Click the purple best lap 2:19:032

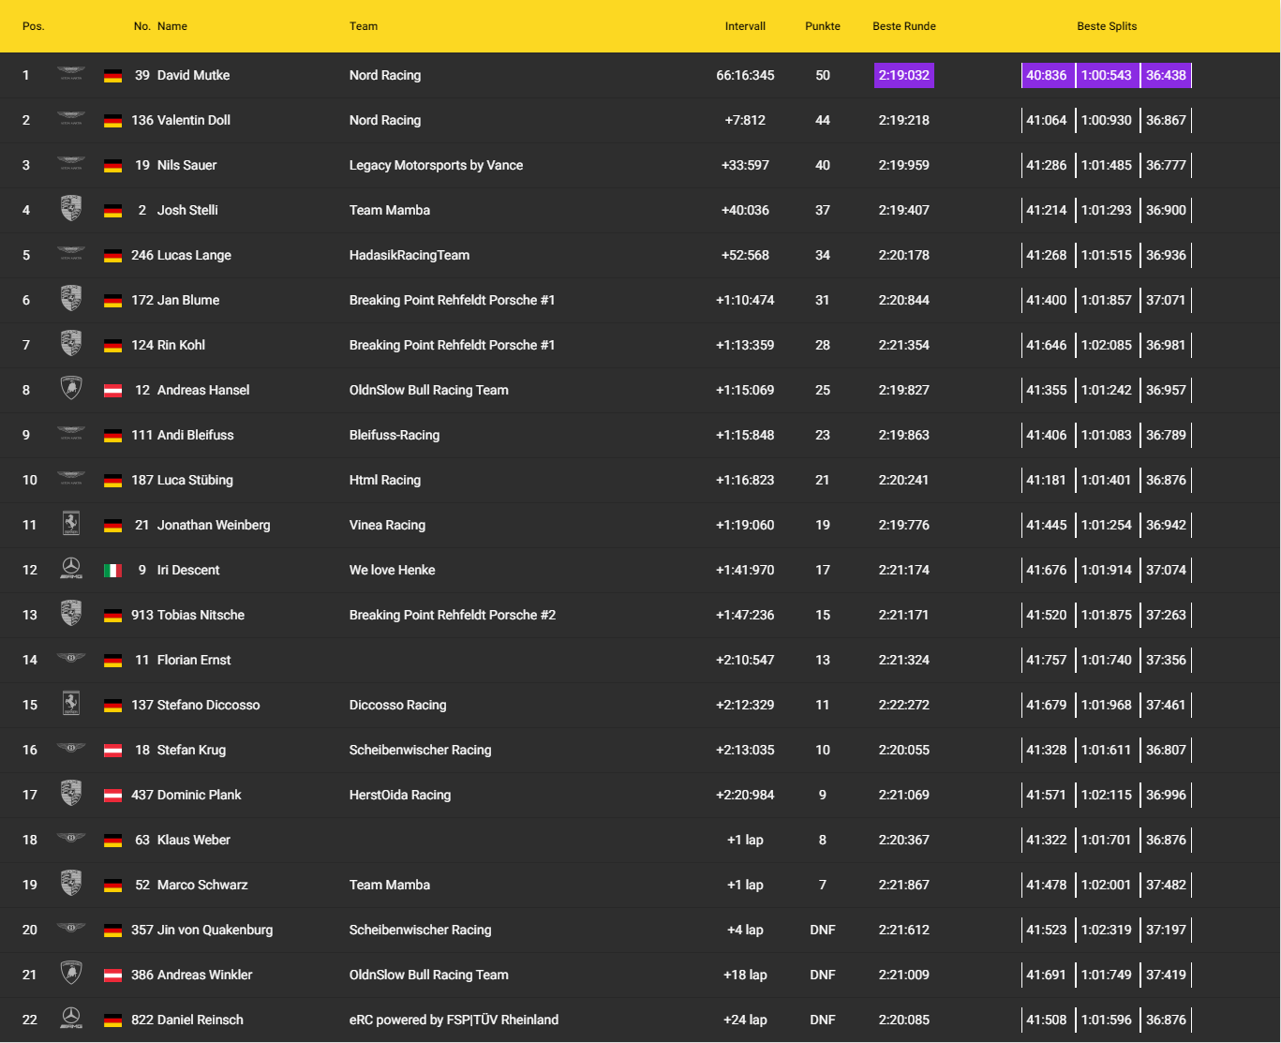903,75
